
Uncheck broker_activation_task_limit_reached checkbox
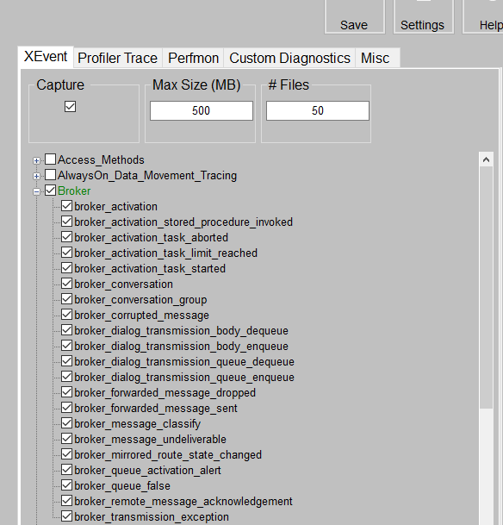67,252
